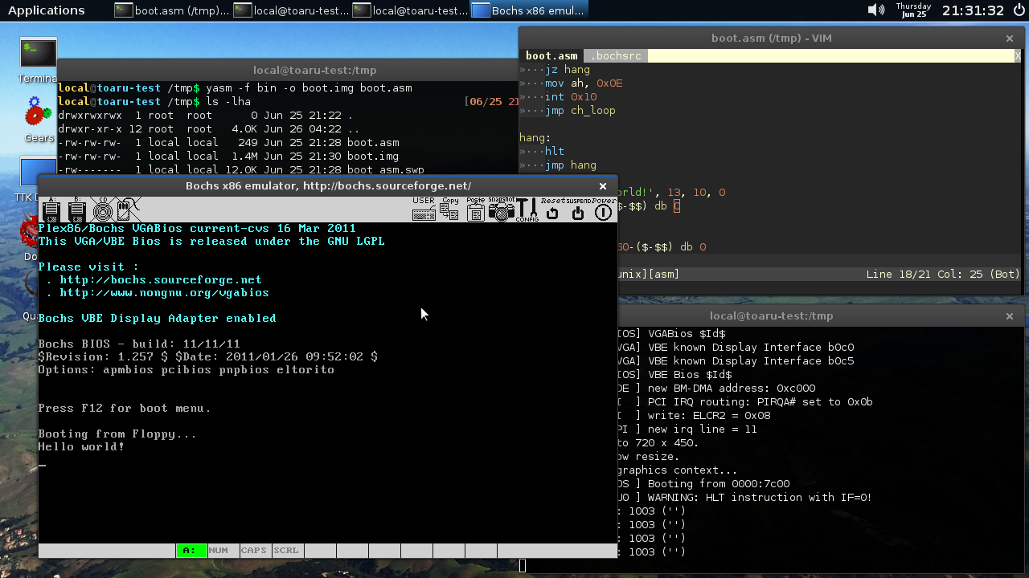
Task: Suspend the Bochs emulator
Action: point(578,210)
